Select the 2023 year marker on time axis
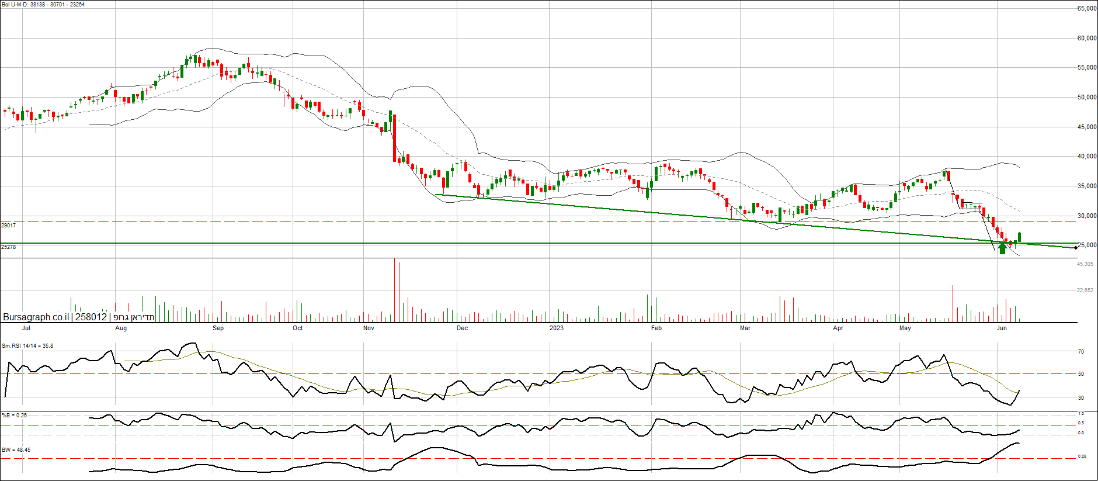Image resolution: width=1098 pixels, height=481 pixels. [556, 328]
